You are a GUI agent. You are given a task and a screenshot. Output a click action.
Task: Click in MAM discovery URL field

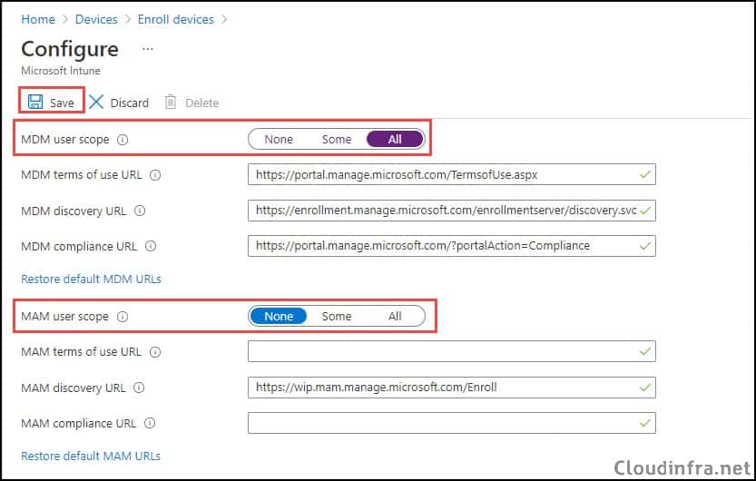point(452,387)
